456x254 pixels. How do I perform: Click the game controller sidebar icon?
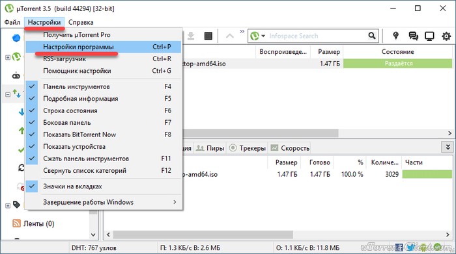coord(16,76)
